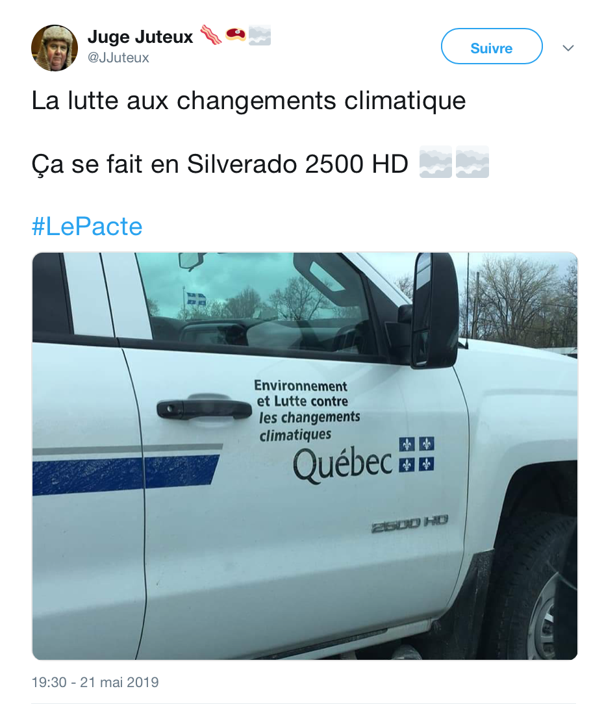Screen dimensions: 591x704
Task: Select the "La lutte aux changements climatique" text
Action: coord(249,100)
